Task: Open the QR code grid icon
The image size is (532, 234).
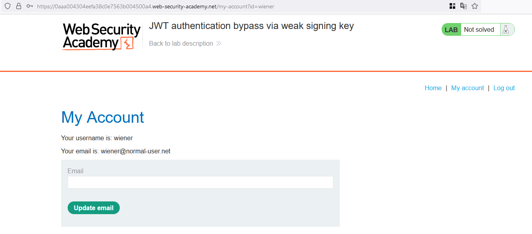Action: click(452, 6)
